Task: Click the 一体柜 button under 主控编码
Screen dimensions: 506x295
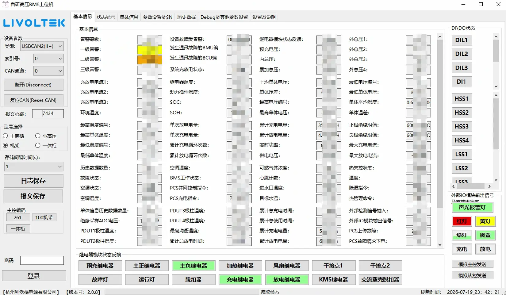Action: pos(18,228)
